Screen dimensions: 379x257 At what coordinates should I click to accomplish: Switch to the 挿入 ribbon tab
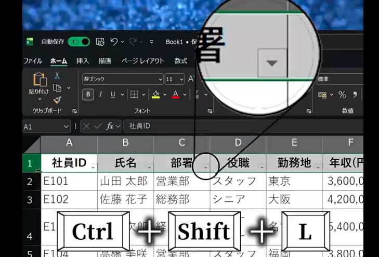[x=83, y=61]
